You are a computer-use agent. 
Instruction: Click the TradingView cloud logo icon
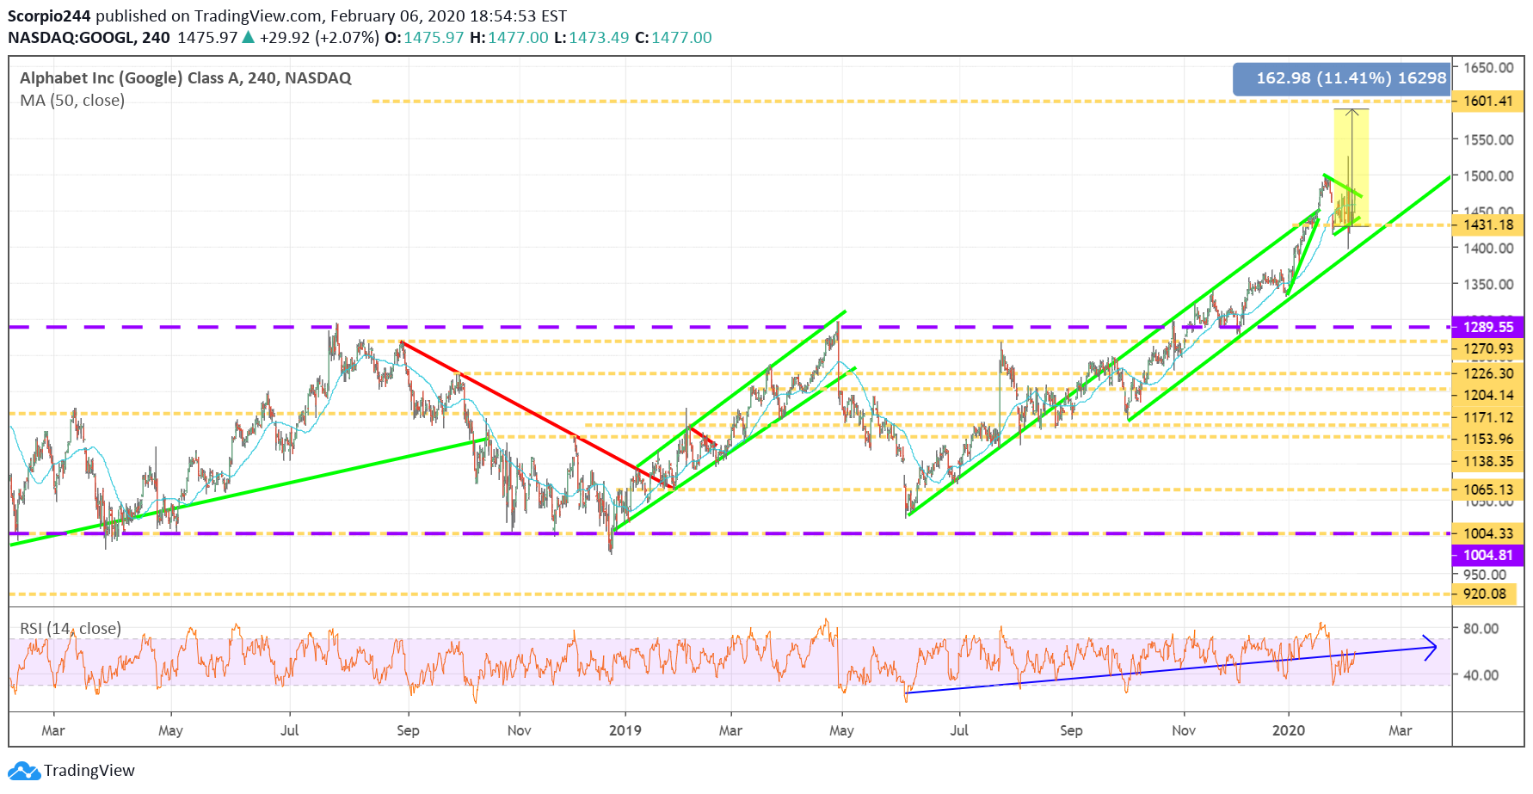[x=24, y=771]
